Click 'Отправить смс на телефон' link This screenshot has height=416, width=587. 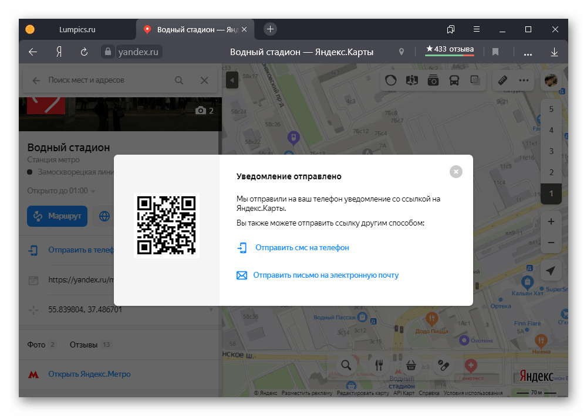(302, 248)
